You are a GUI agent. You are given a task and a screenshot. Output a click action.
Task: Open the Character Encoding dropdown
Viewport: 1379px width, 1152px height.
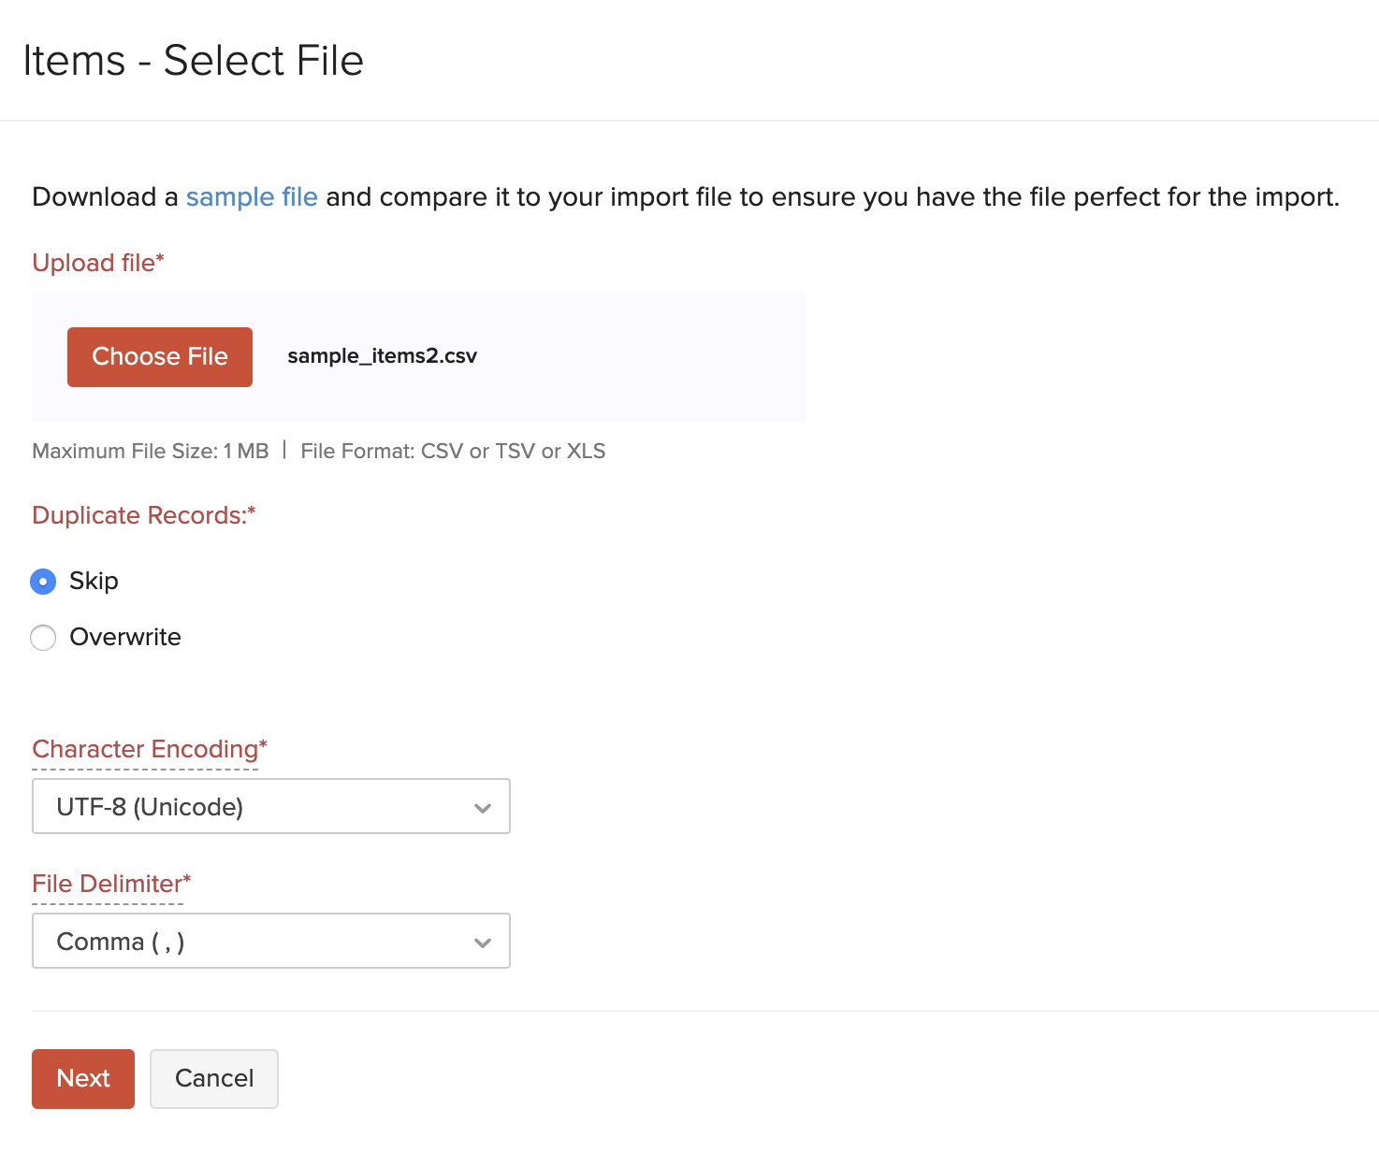pyautogui.click(x=270, y=806)
